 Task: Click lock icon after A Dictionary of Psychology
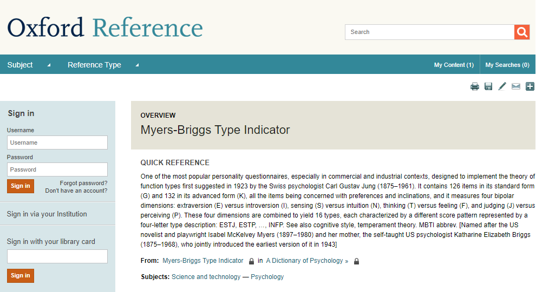357,261
